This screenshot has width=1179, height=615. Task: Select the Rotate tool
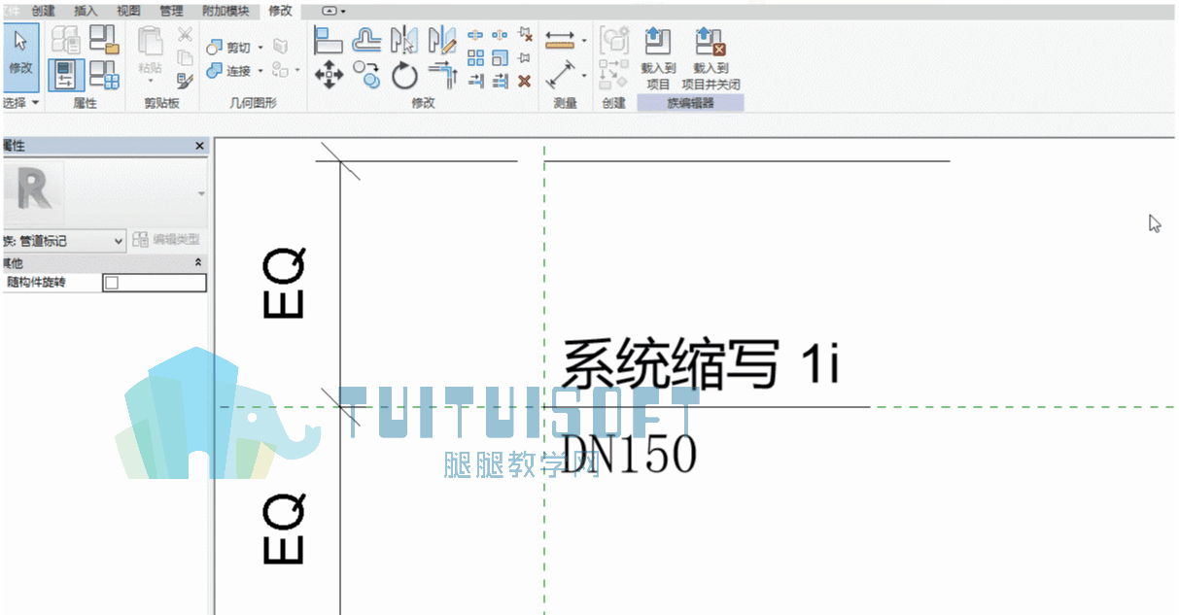click(x=403, y=75)
